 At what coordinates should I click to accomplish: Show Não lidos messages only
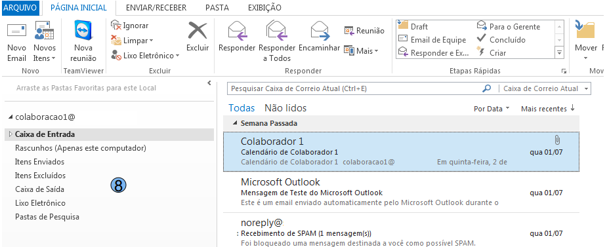[x=285, y=108]
